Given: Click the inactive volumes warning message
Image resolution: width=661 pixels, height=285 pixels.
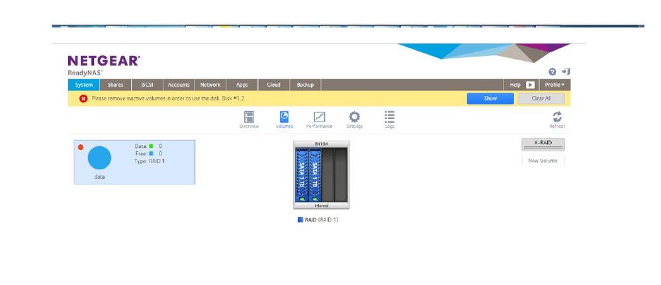Looking at the screenshot, I should (168, 99).
